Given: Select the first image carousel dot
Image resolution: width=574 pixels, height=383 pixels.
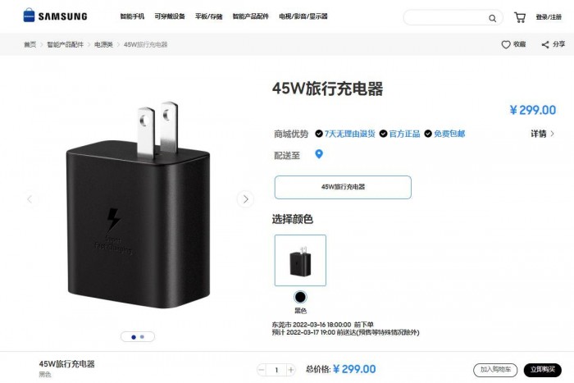Looking at the screenshot, I should [134, 337].
